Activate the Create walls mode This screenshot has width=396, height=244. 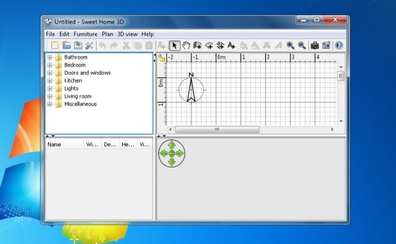point(197,45)
